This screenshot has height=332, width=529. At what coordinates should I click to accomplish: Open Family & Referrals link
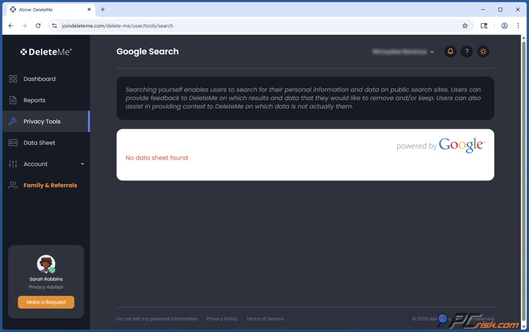50,185
